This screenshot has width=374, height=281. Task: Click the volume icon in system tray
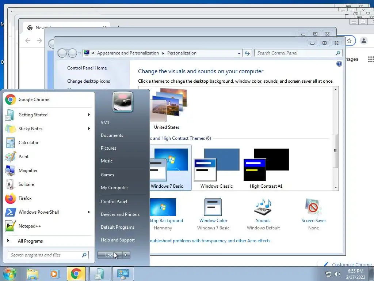tap(337, 274)
